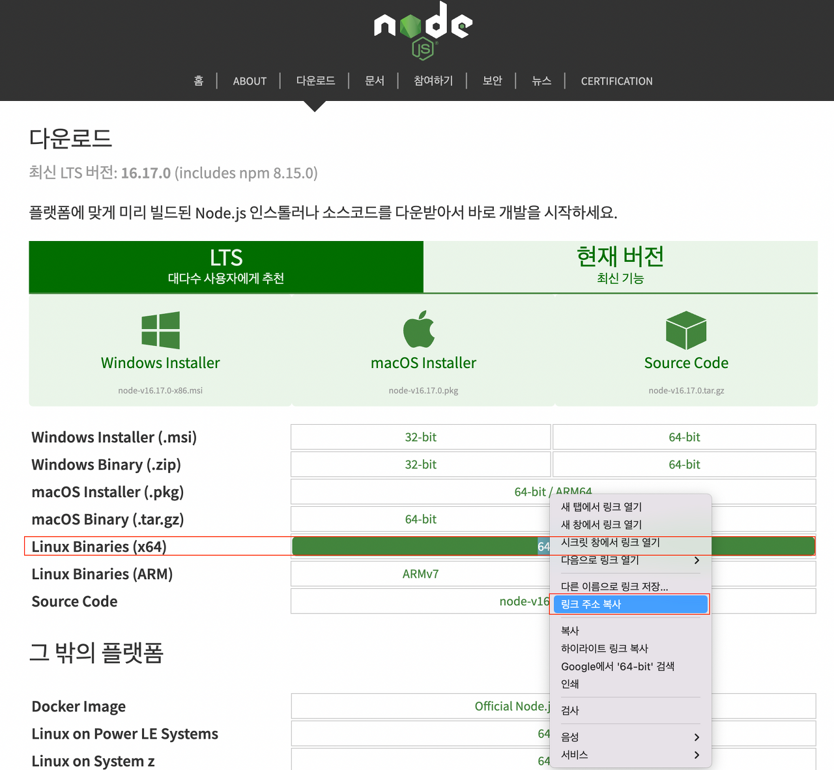
Task: Click the Apple logo icon
Action: [x=419, y=329]
